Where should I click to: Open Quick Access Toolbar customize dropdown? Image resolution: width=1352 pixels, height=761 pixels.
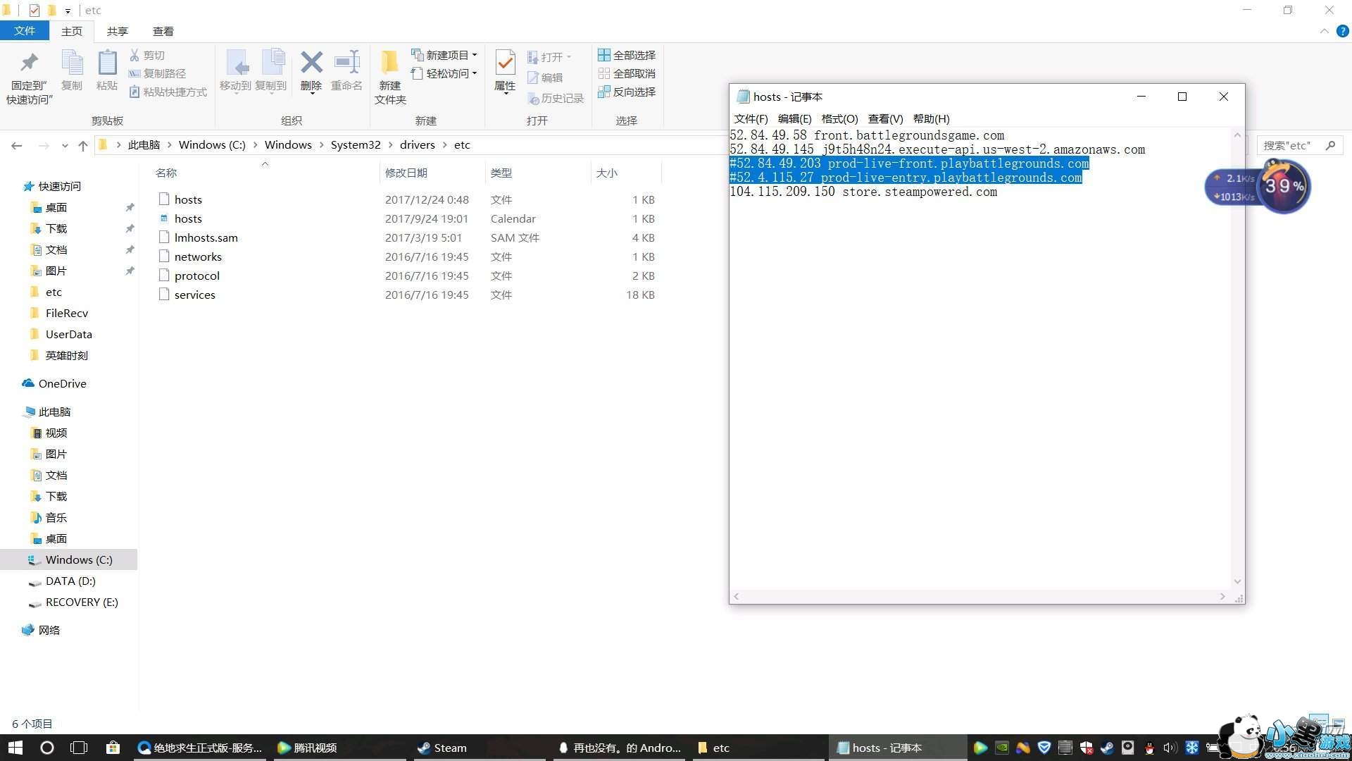pos(68,11)
